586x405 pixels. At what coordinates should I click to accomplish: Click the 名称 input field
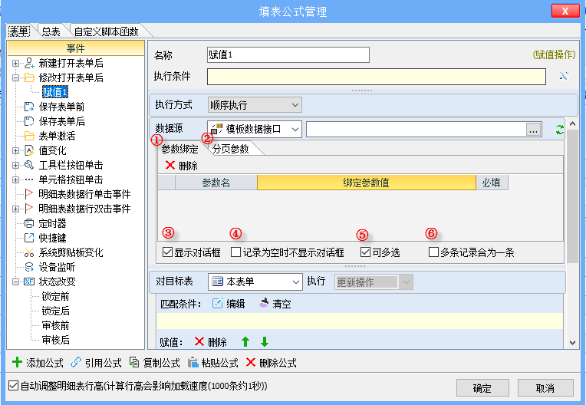pos(288,55)
